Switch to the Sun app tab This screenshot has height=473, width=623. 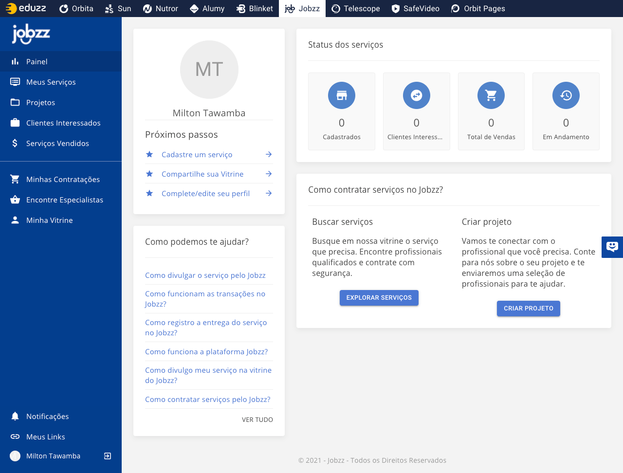(118, 8)
